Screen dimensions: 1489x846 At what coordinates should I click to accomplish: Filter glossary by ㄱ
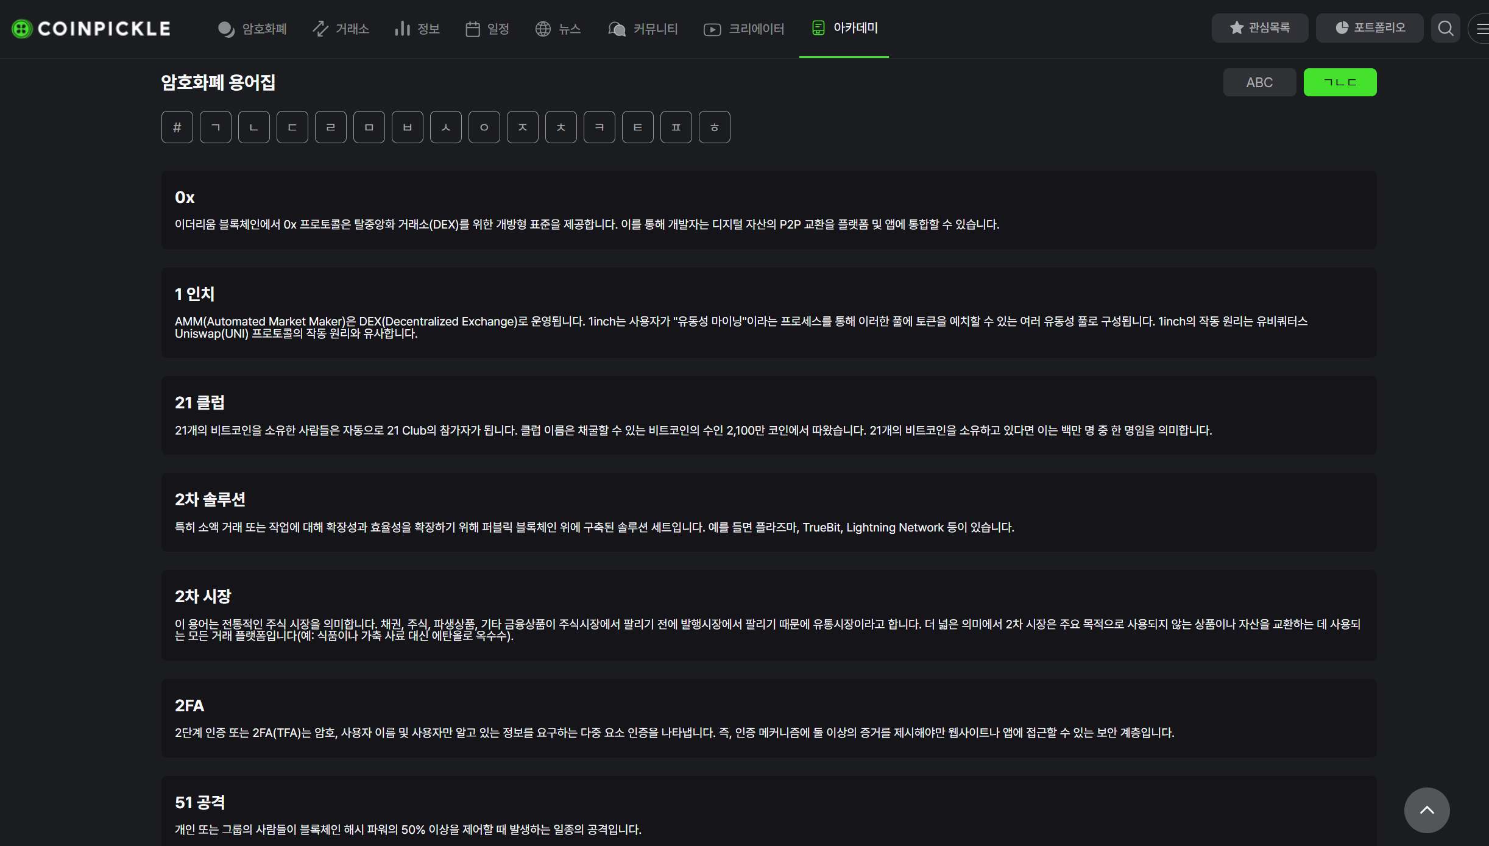coord(216,127)
